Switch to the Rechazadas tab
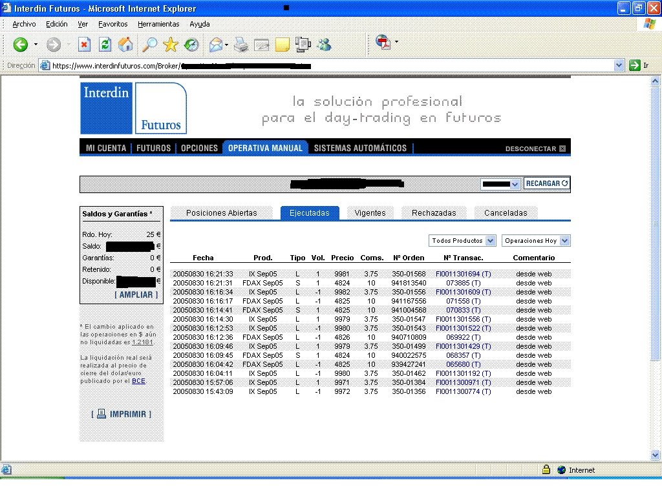Viewport: 662px width, 496px height. pos(434,213)
